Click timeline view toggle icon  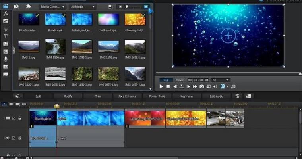(4, 104)
